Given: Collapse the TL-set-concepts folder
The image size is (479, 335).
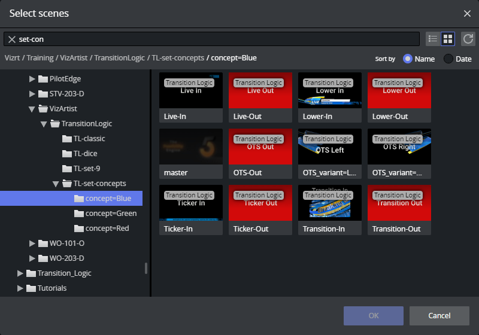Looking at the screenshot, I should click(x=56, y=184).
